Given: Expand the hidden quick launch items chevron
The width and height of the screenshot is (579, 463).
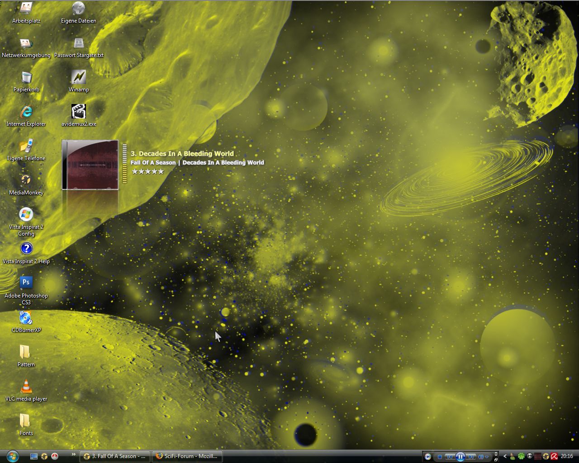Looking at the screenshot, I should click(x=73, y=454).
